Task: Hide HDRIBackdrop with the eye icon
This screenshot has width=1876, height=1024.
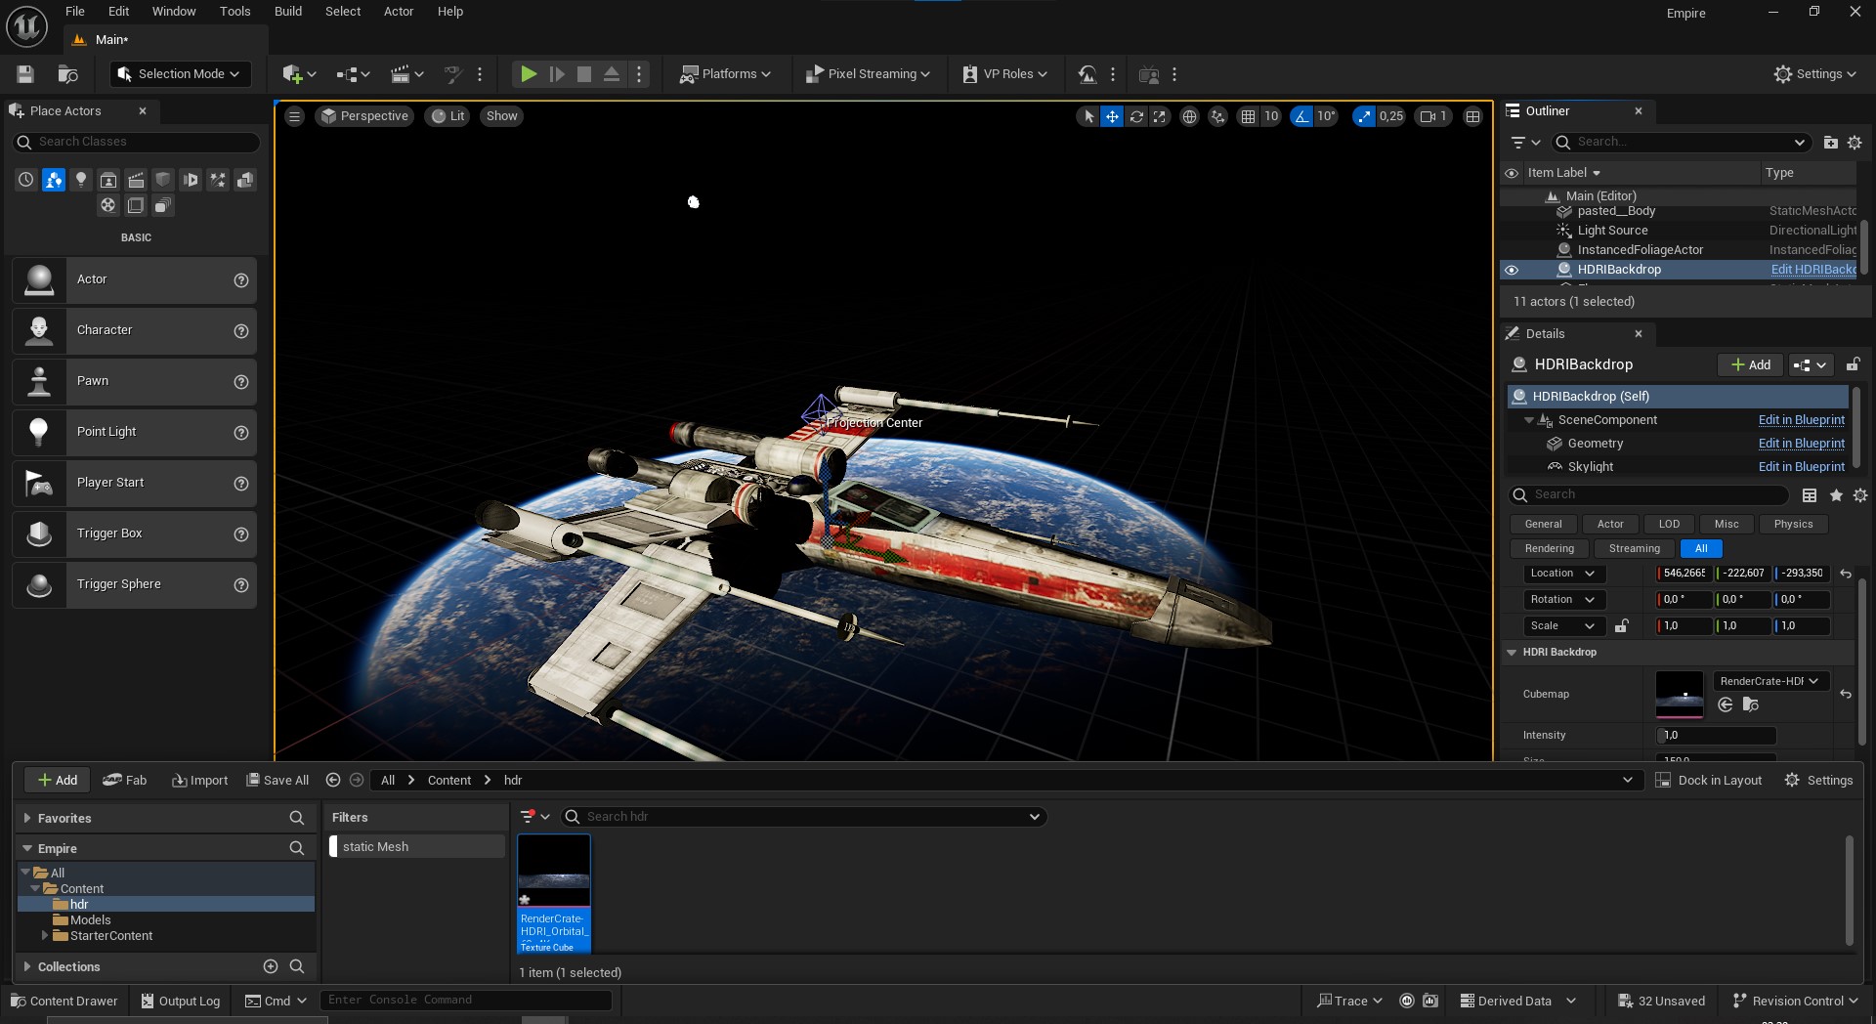Action: pos(1512,270)
